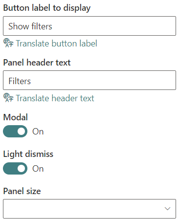Click the Light dismiss field label
179x221 pixels.
click(28, 154)
